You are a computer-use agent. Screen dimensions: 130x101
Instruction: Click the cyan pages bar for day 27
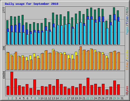click(107, 36)
